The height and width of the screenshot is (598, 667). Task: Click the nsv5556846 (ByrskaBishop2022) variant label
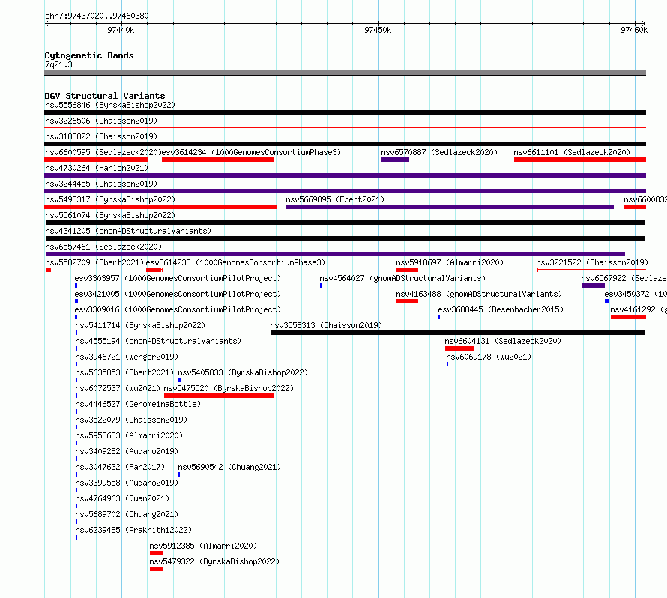pos(110,105)
